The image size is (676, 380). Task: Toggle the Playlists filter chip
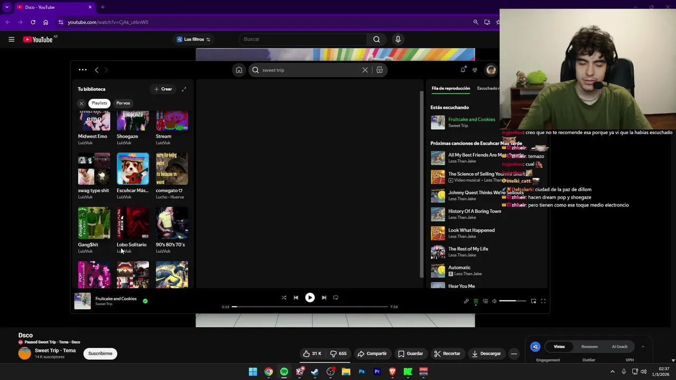[99, 103]
